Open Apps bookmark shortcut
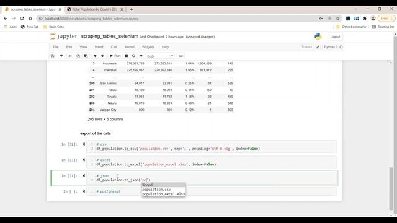 point(10,27)
